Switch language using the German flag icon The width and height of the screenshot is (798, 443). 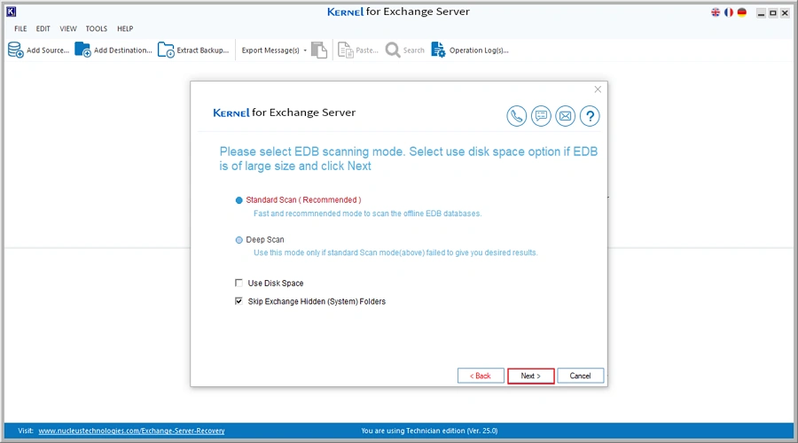pos(742,12)
